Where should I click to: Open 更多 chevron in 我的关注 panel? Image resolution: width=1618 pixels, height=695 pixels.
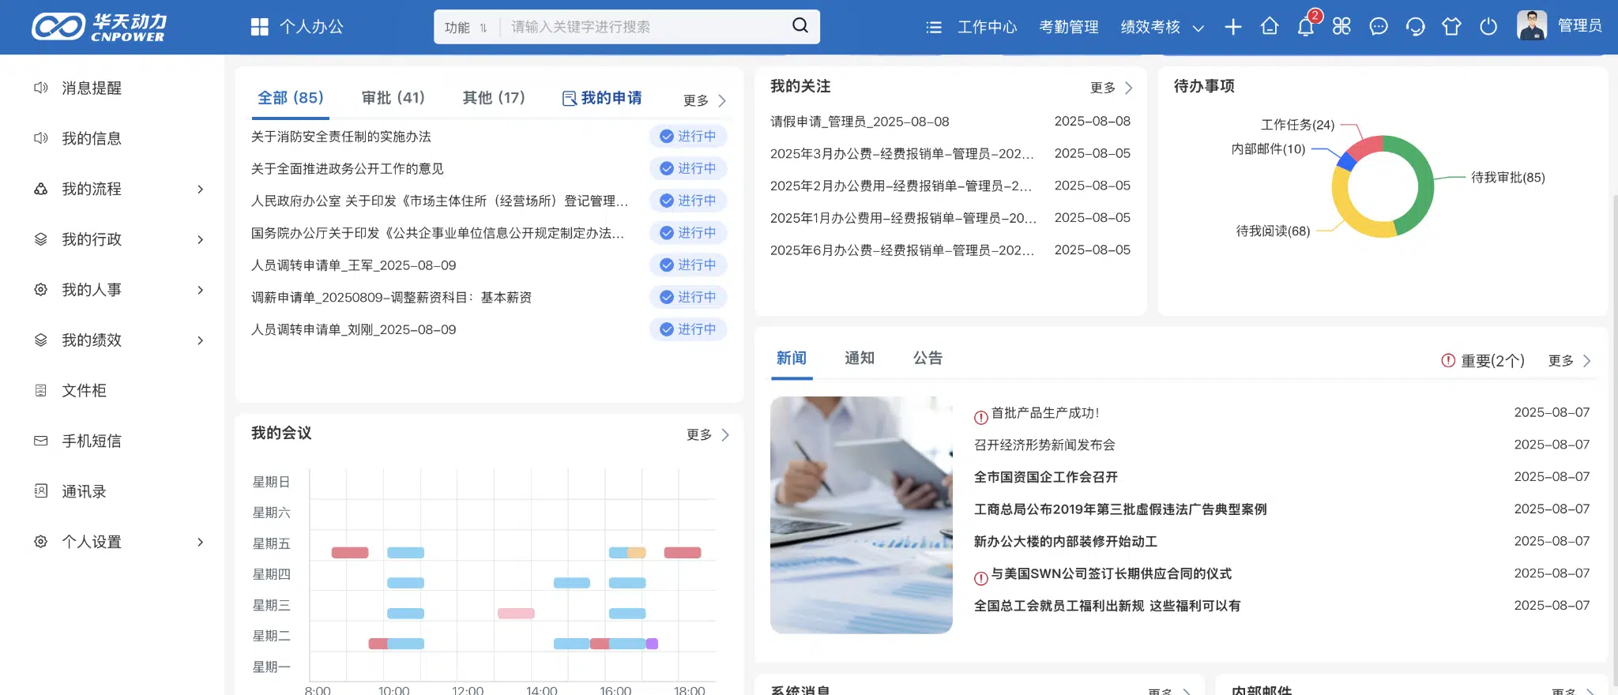point(1128,88)
